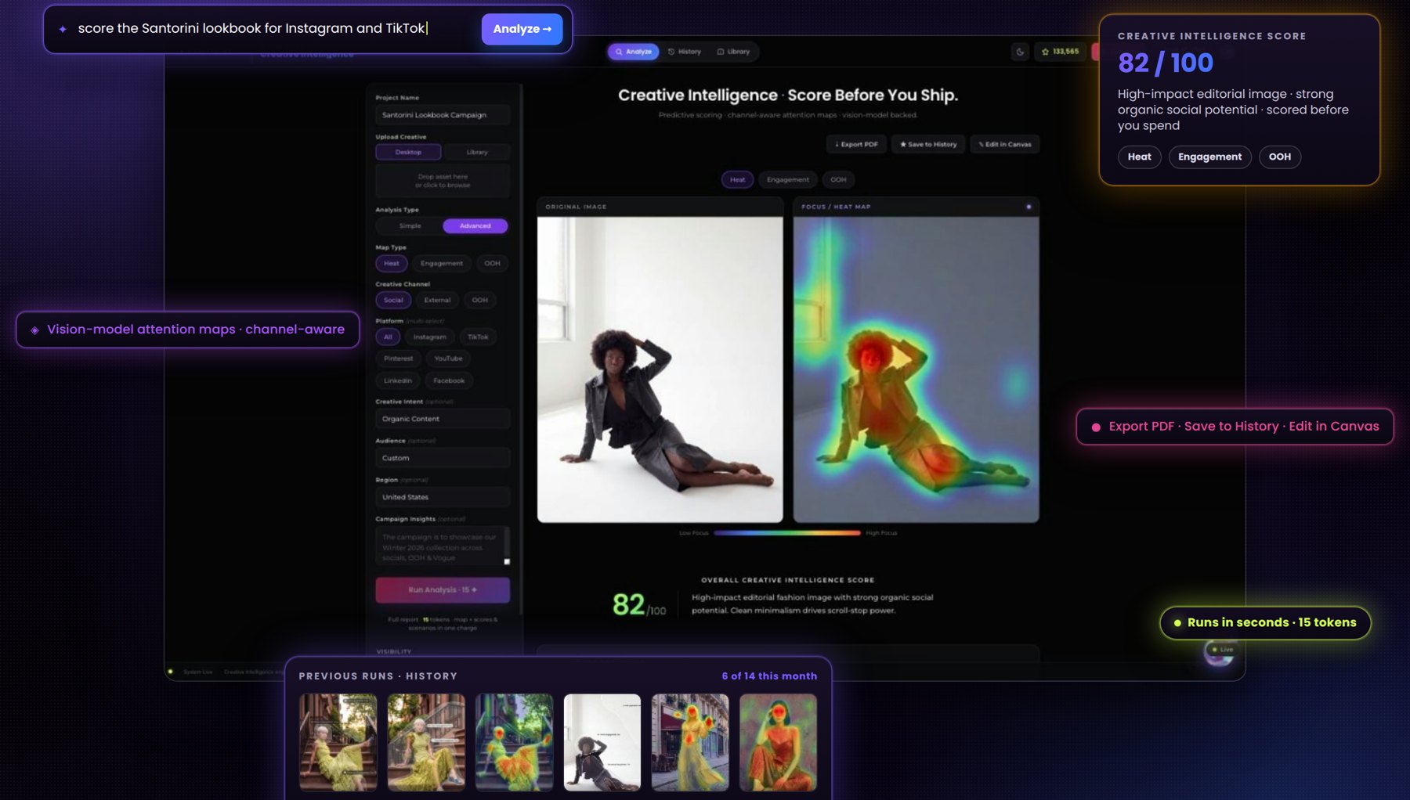This screenshot has width=1410, height=800.
Task: Toggle the LinkedIn platform chip
Action: coord(398,380)
